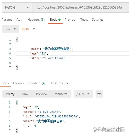Click the opening brace in request editor

point(17,39)
